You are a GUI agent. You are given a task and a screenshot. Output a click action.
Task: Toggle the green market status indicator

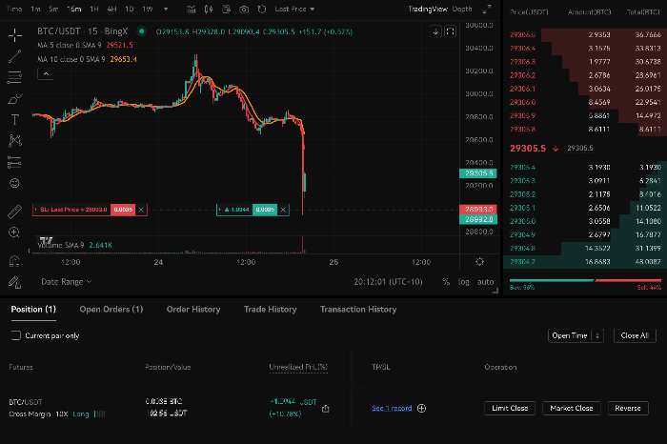tap(142, 31)
